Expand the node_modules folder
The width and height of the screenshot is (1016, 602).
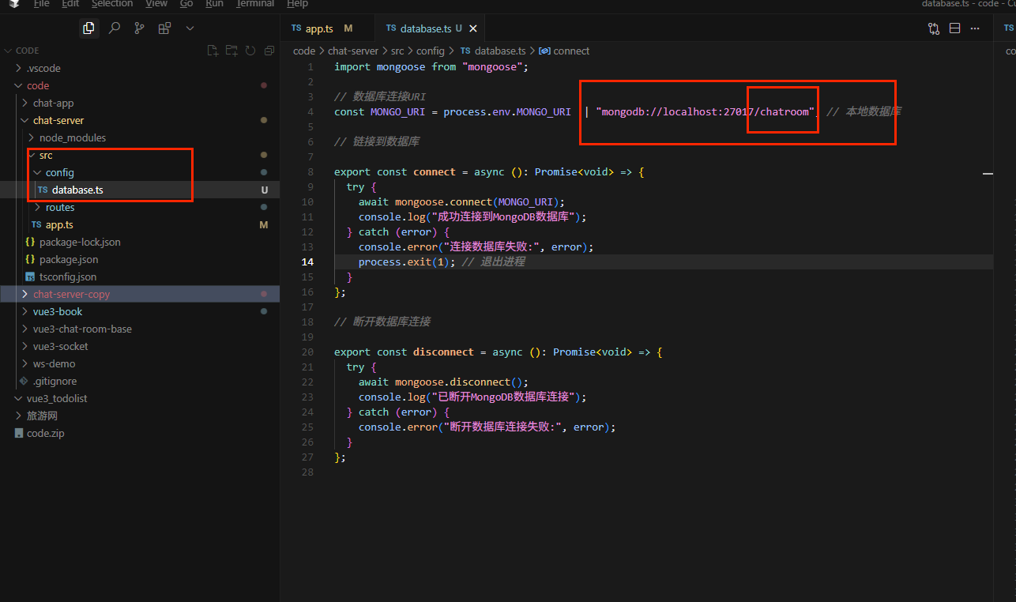[x=72, y=137]
